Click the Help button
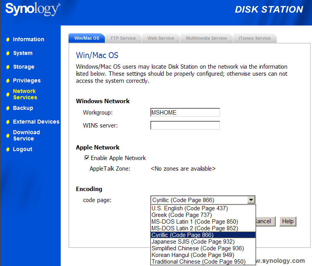 point(288,221)
